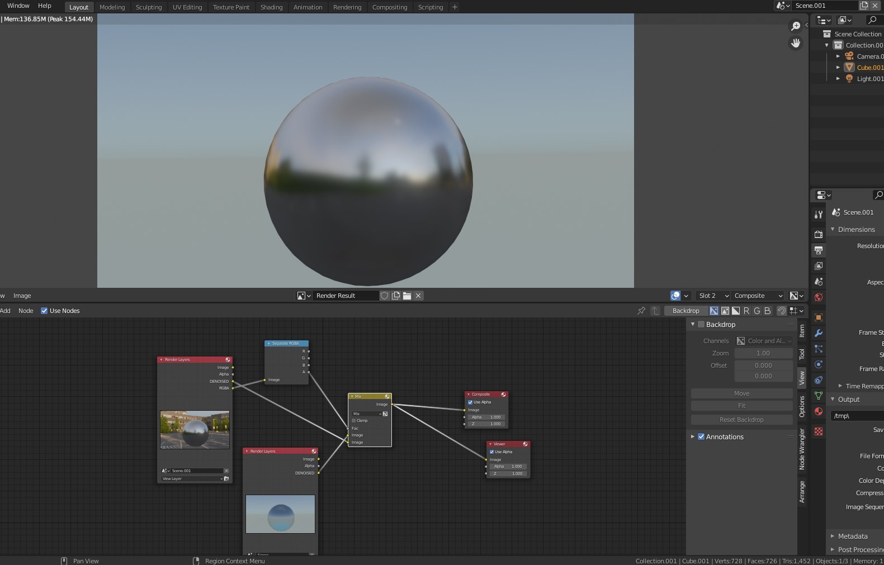The width and height of the screenshot is (884, 565).
Task: Open the Modifier properties wrench tab
Action: pos(819,333)
